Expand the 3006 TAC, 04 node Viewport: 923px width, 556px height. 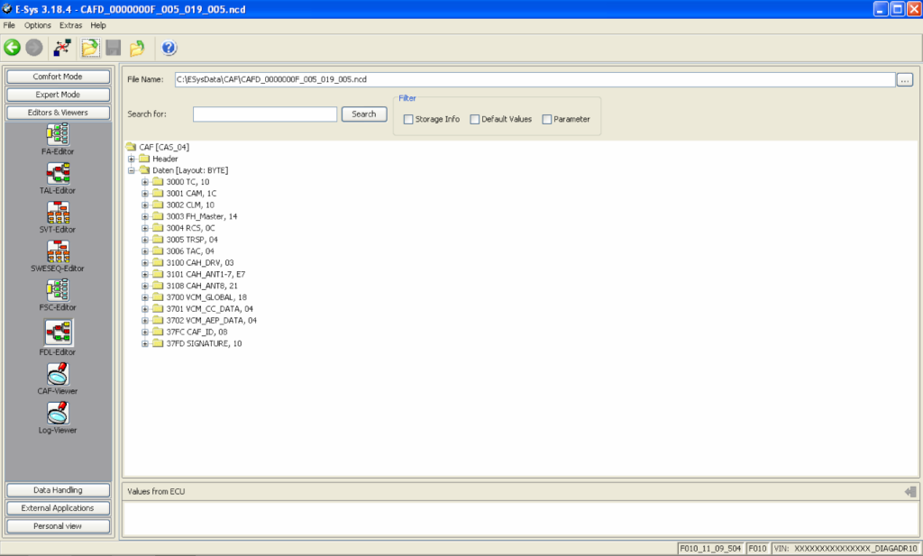coord(145,251)
